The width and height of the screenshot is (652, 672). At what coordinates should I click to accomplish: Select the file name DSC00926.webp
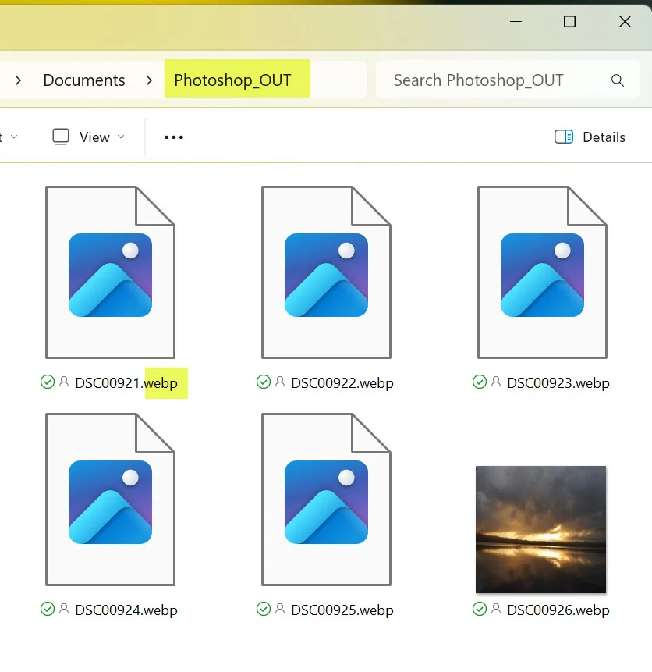point(558,610)
